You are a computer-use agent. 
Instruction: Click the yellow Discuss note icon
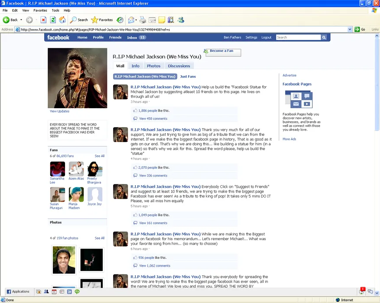[x=162, y=20]
